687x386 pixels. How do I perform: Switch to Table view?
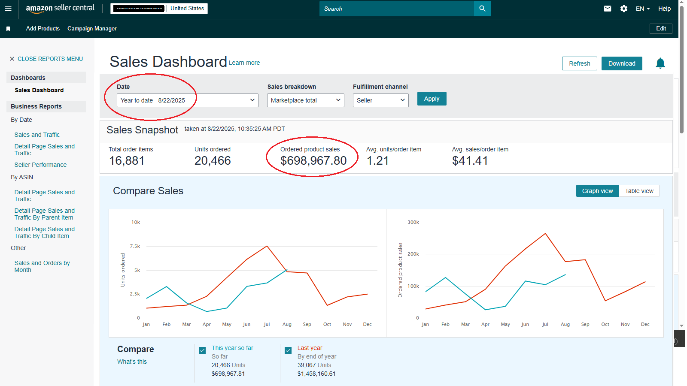coord(639,191)
